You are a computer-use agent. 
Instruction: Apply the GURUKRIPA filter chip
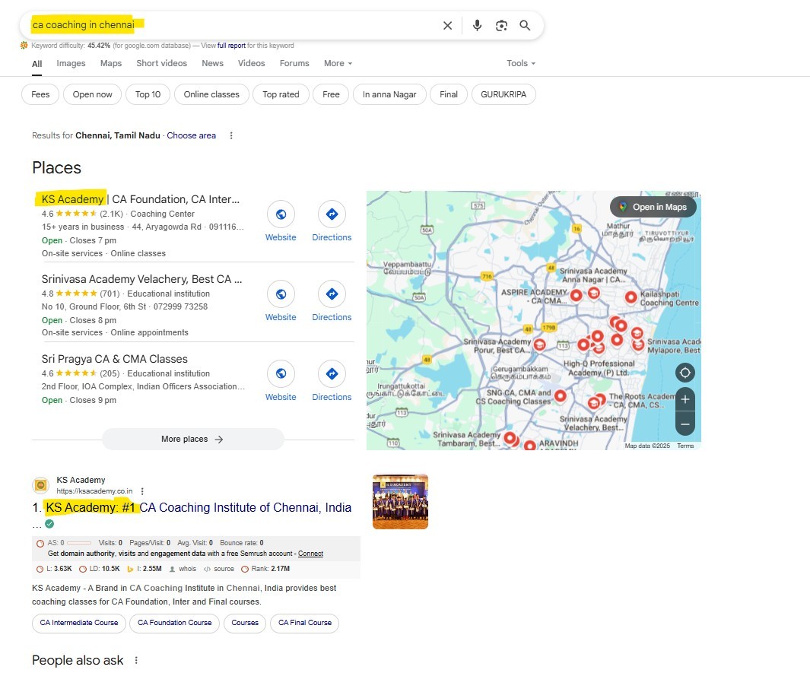pos(503,94)
